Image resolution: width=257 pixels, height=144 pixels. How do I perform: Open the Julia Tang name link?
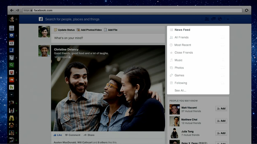pyautogui.click(x=187, y=132)
